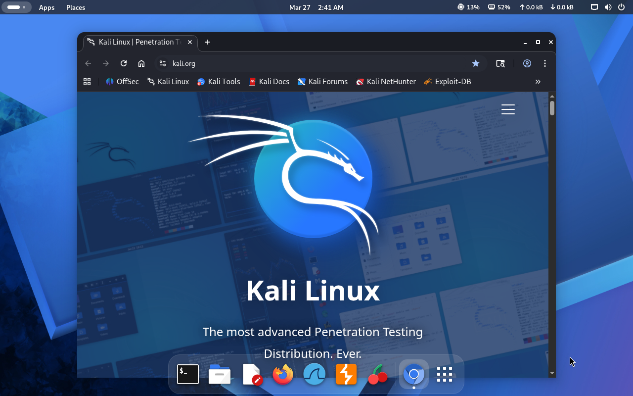The height and width of the screenshot is (396, 633).
Task: Open the Apps menu
Action: (46, 7)
